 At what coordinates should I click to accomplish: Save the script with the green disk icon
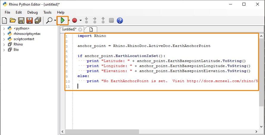click(21, 20)
